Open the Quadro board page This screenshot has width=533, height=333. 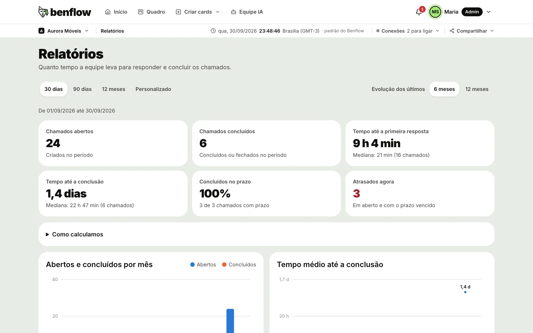click(152, 12)
